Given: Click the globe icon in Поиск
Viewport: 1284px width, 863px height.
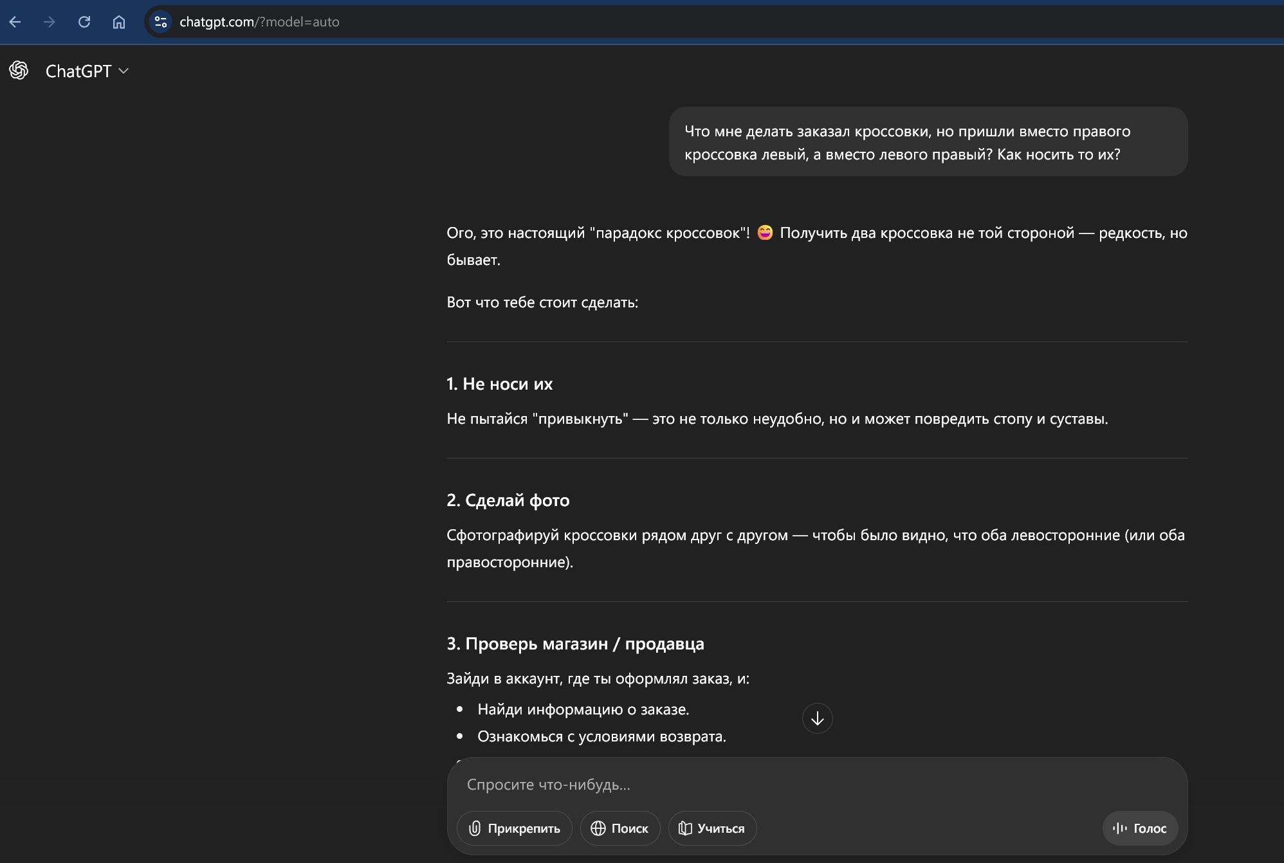Looking at the screenshot, I should point(598,828).
